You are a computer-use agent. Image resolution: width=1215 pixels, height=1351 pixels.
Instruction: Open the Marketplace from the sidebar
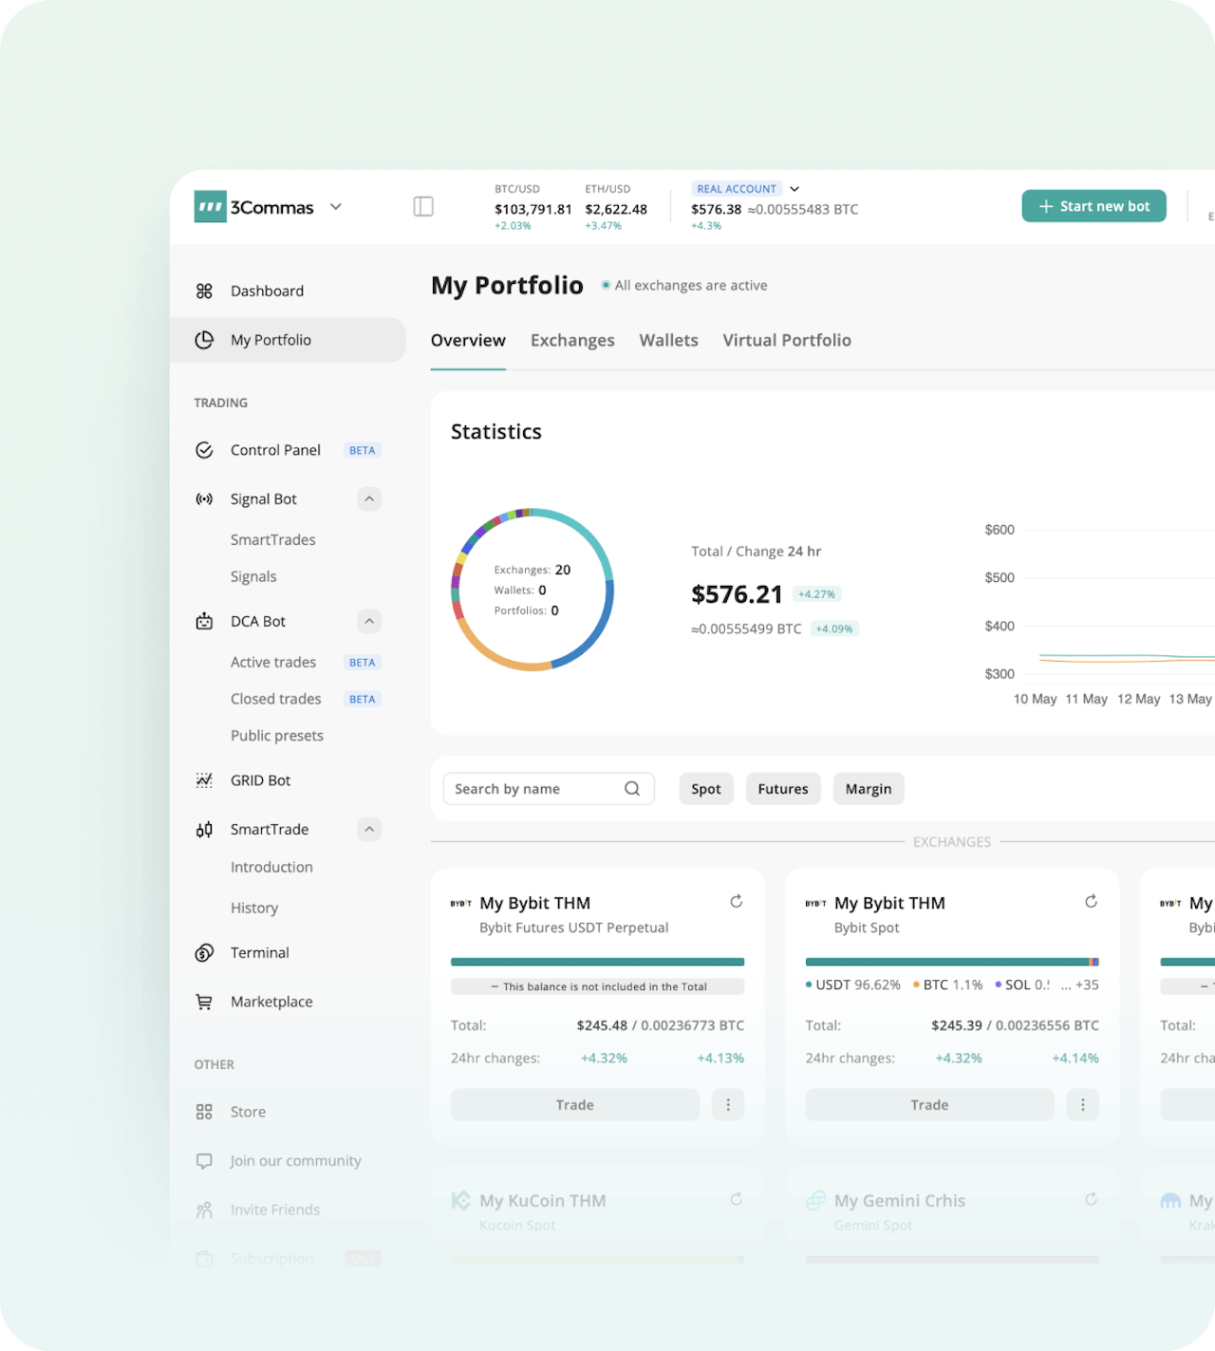271,1002
